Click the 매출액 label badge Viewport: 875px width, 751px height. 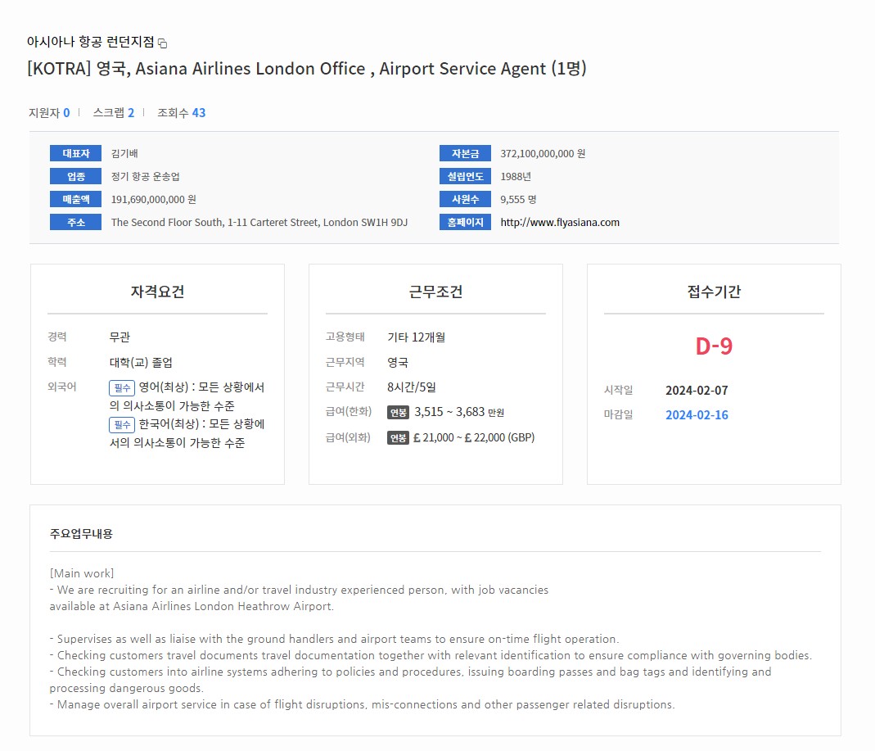click(75, 199)
